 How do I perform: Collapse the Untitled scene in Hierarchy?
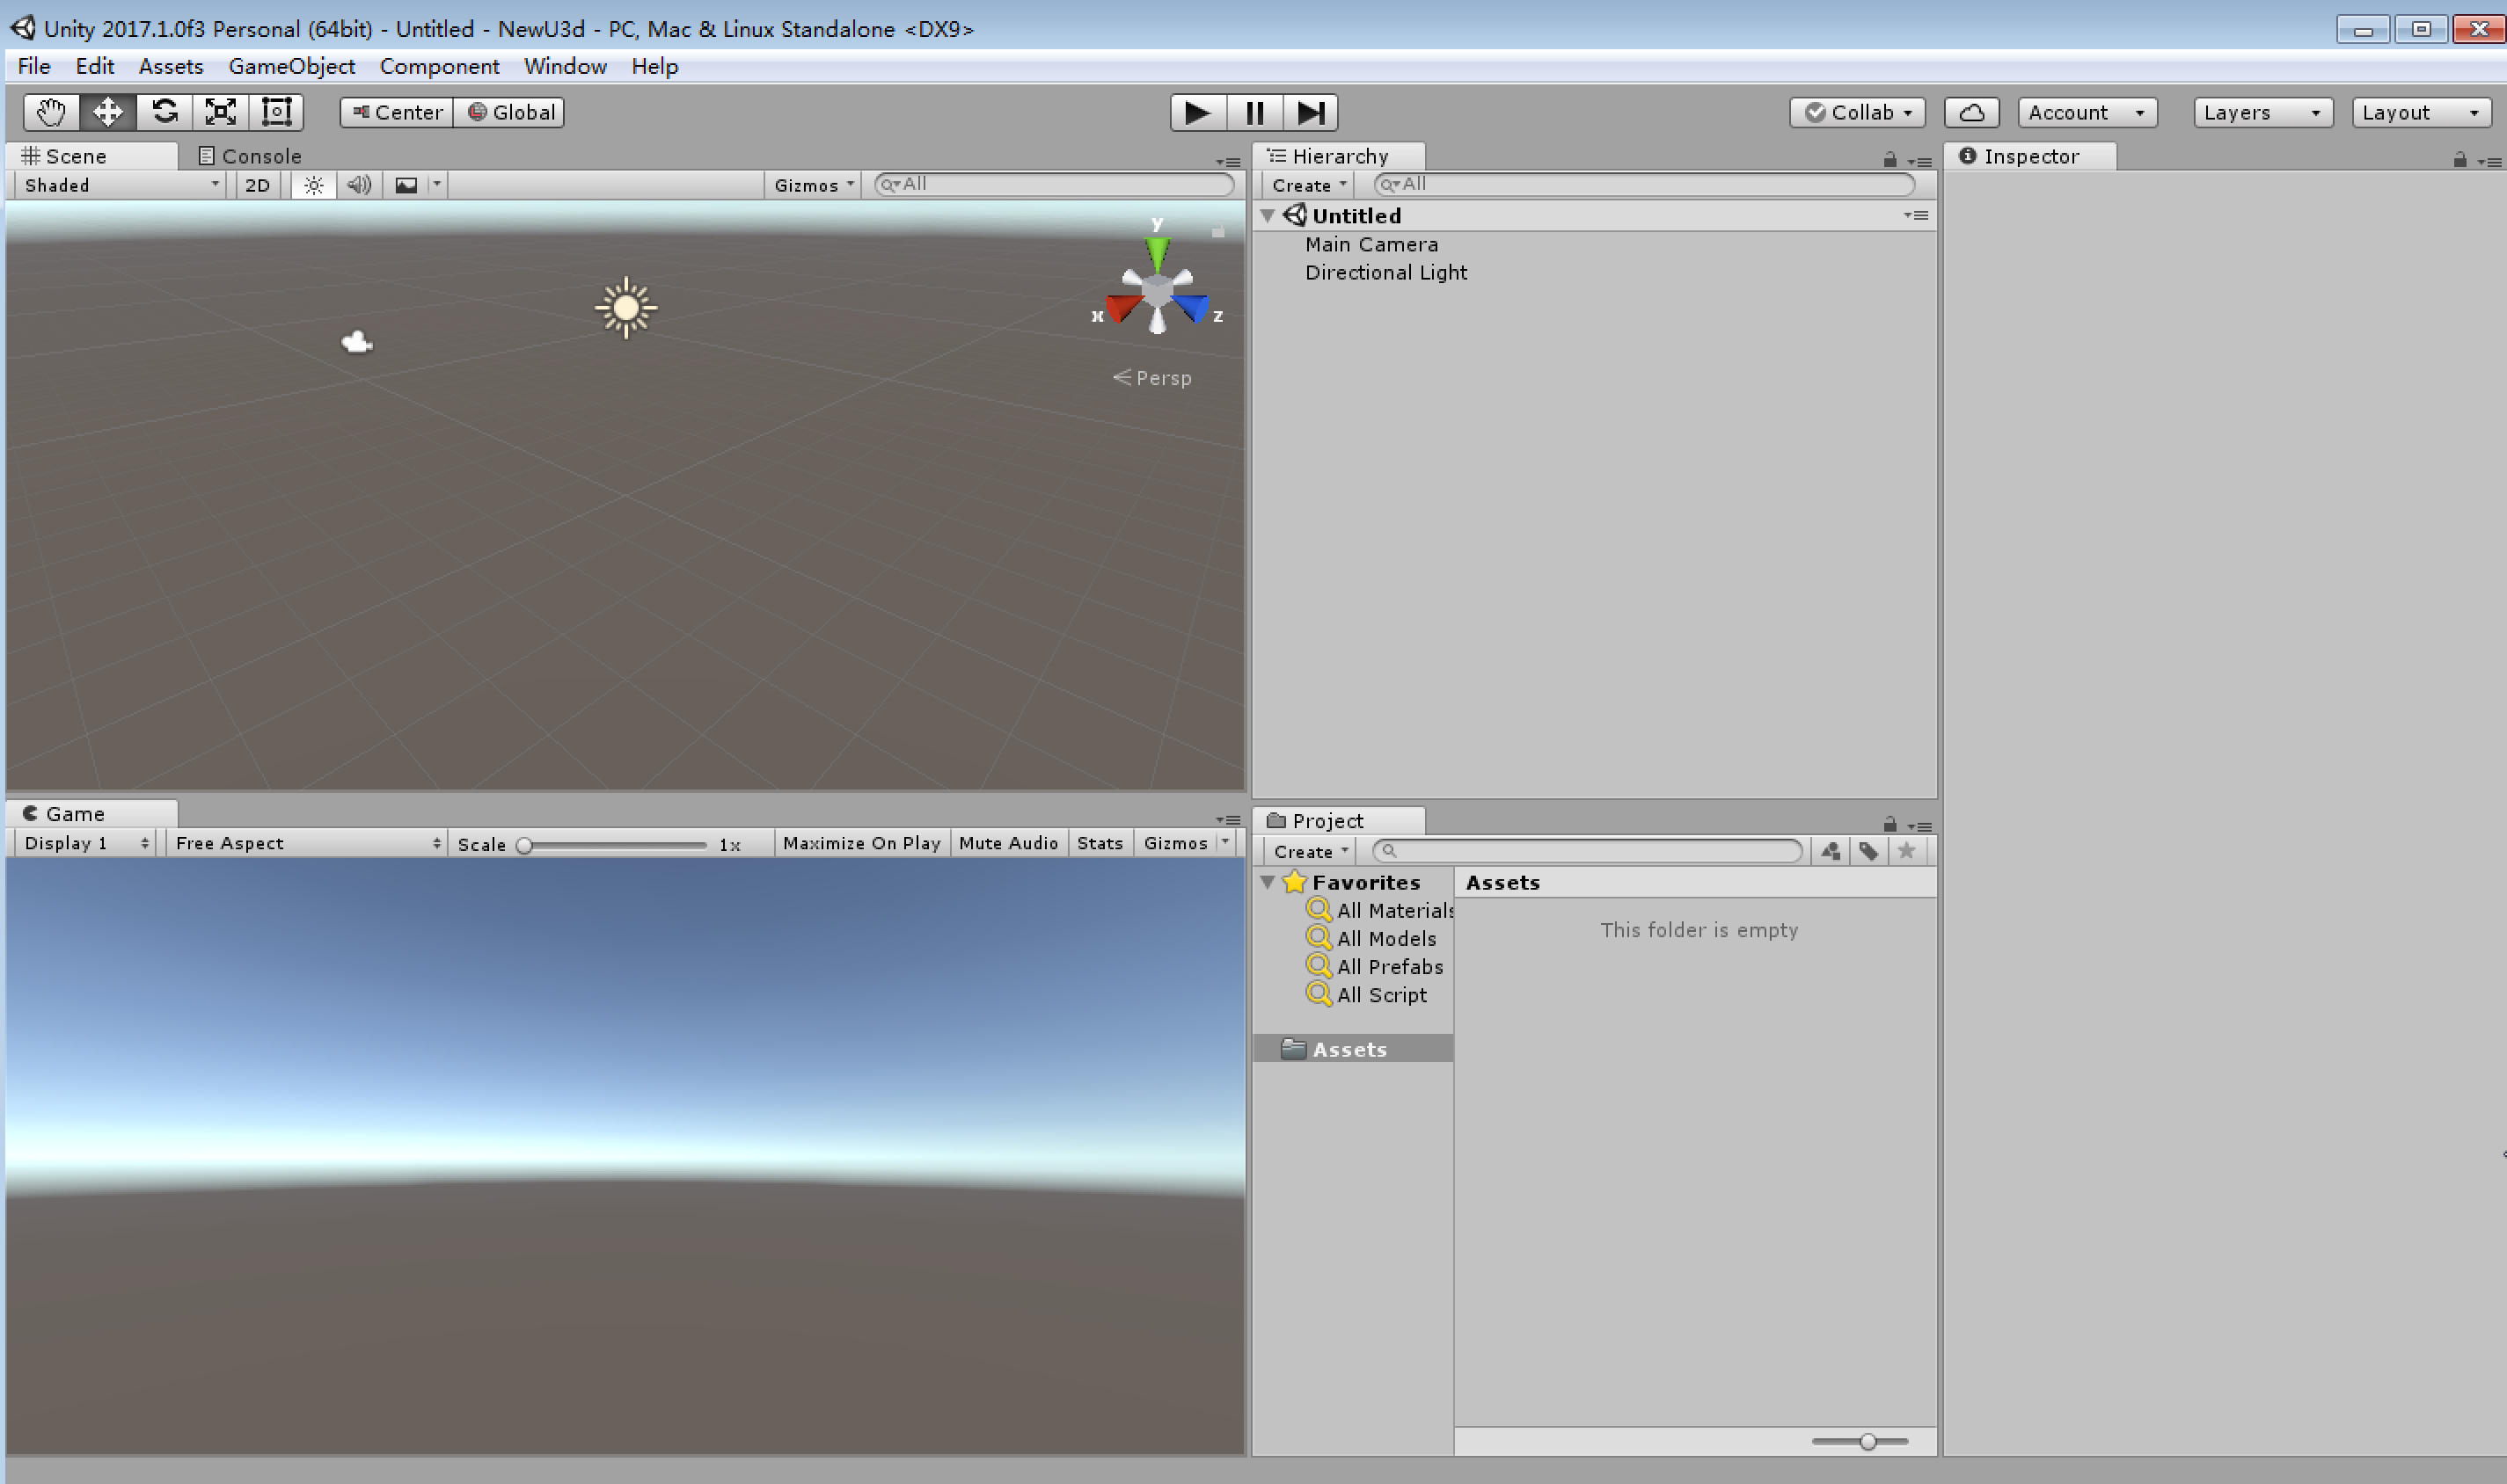click(1268, 215)
